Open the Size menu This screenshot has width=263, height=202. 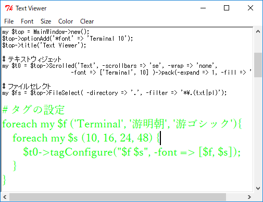click(x=46, y=21)
